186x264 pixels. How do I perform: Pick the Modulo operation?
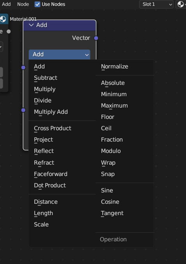point(125,151)
